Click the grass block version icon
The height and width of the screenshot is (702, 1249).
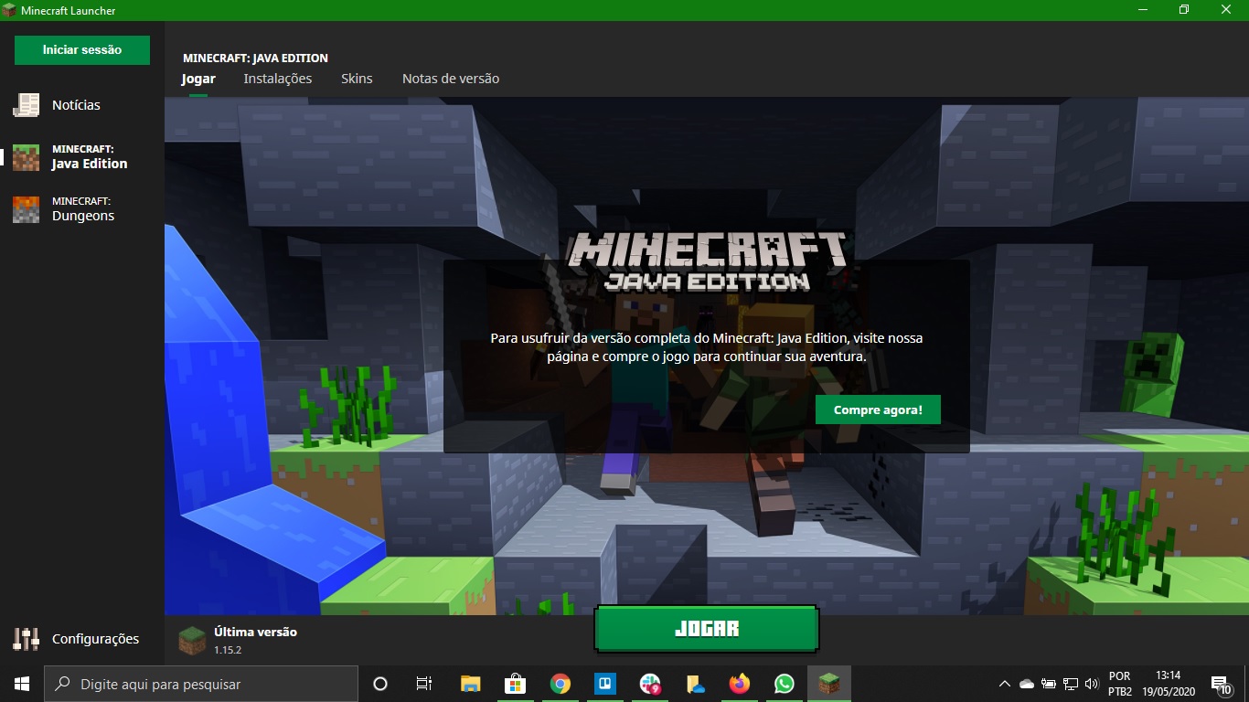(x=192, y=640)
